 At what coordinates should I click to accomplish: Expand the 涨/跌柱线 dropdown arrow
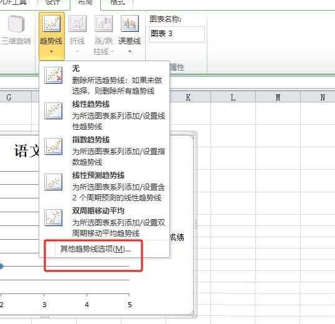coord(112,52)
